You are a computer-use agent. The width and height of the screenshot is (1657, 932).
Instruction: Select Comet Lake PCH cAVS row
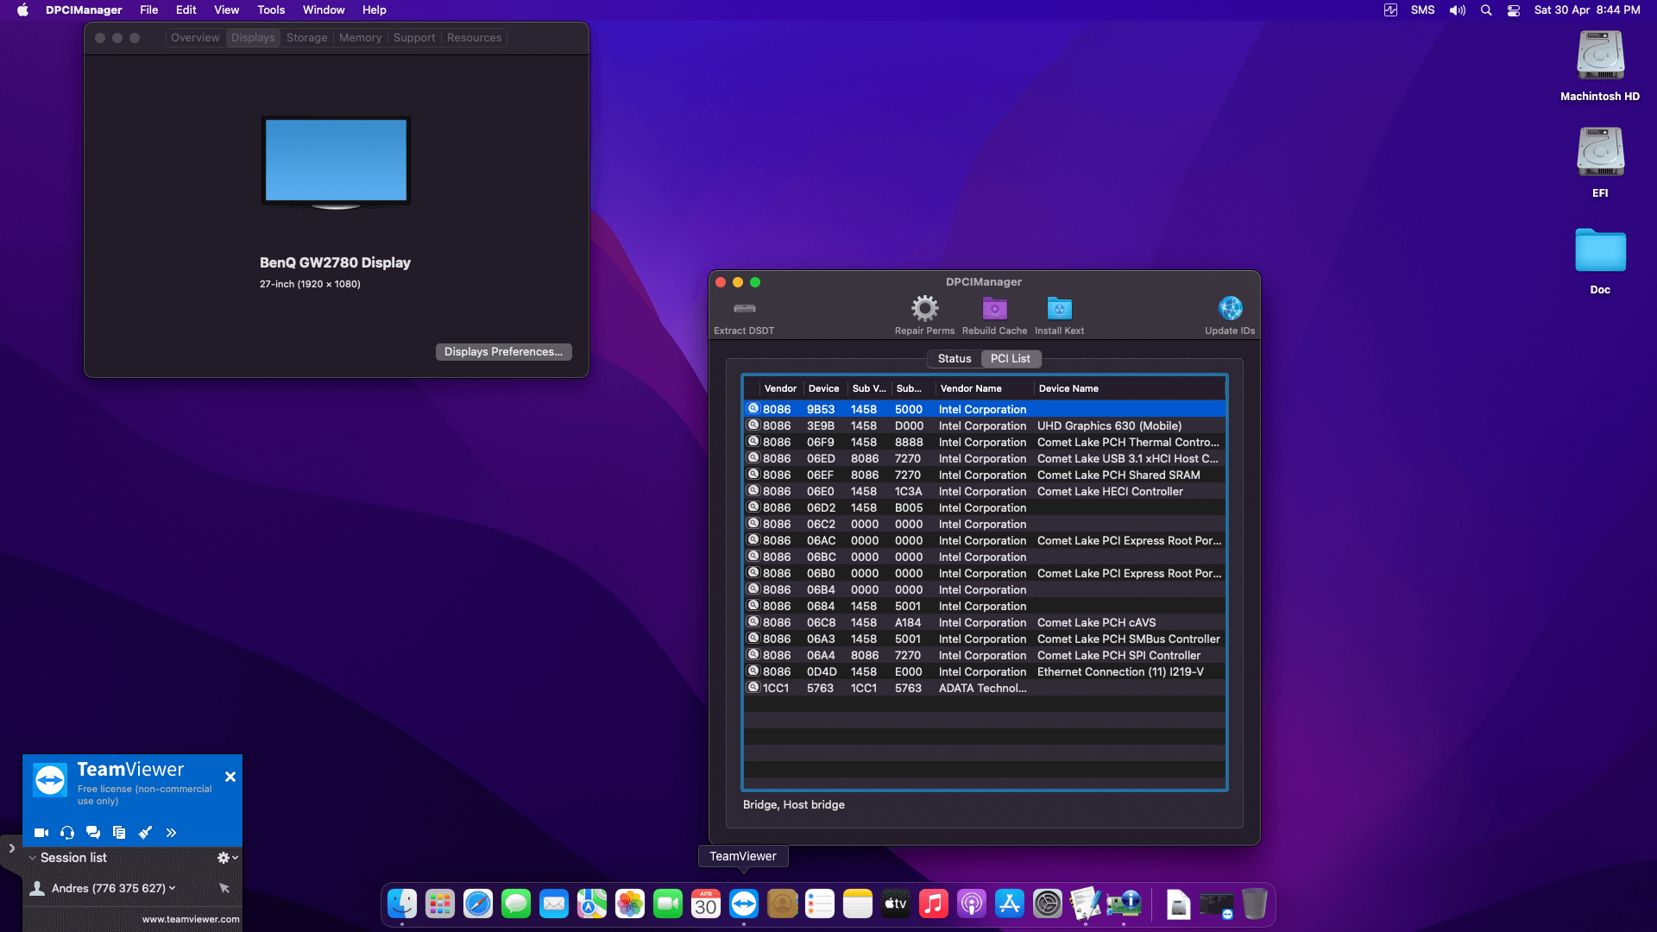pyautogui.click(x=984, y=622)
